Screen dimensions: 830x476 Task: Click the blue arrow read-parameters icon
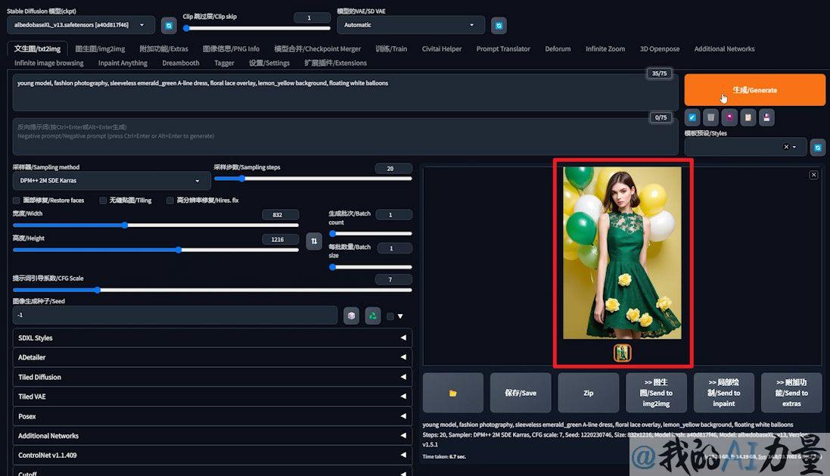(x=692, y=117)
